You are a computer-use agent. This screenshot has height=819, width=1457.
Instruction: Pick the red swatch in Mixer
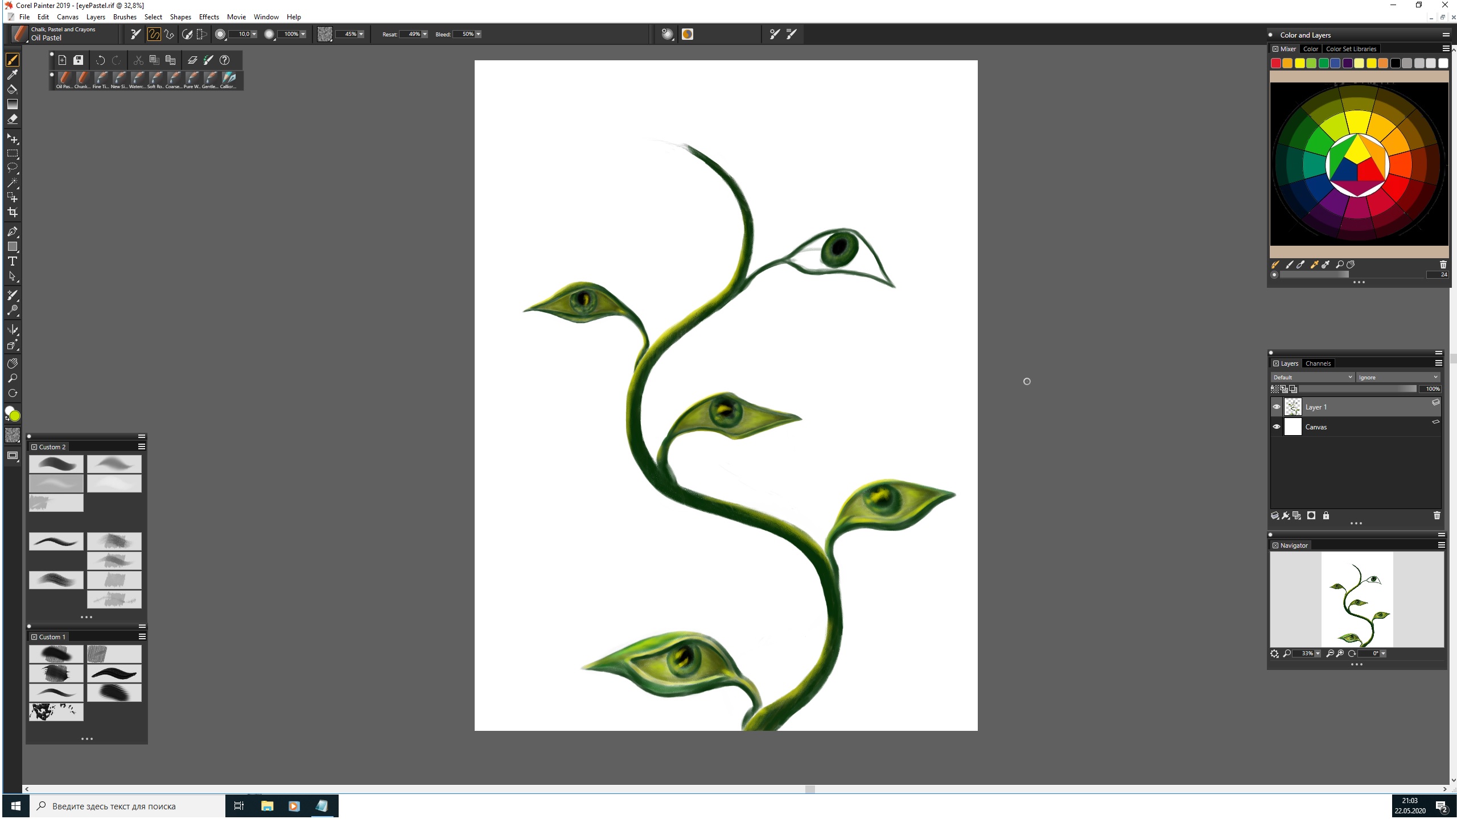1276,64
